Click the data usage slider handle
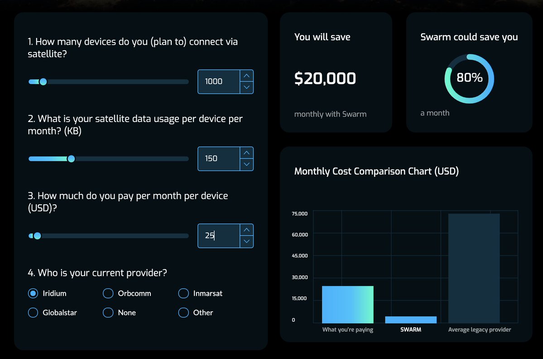 coord(71,159)
